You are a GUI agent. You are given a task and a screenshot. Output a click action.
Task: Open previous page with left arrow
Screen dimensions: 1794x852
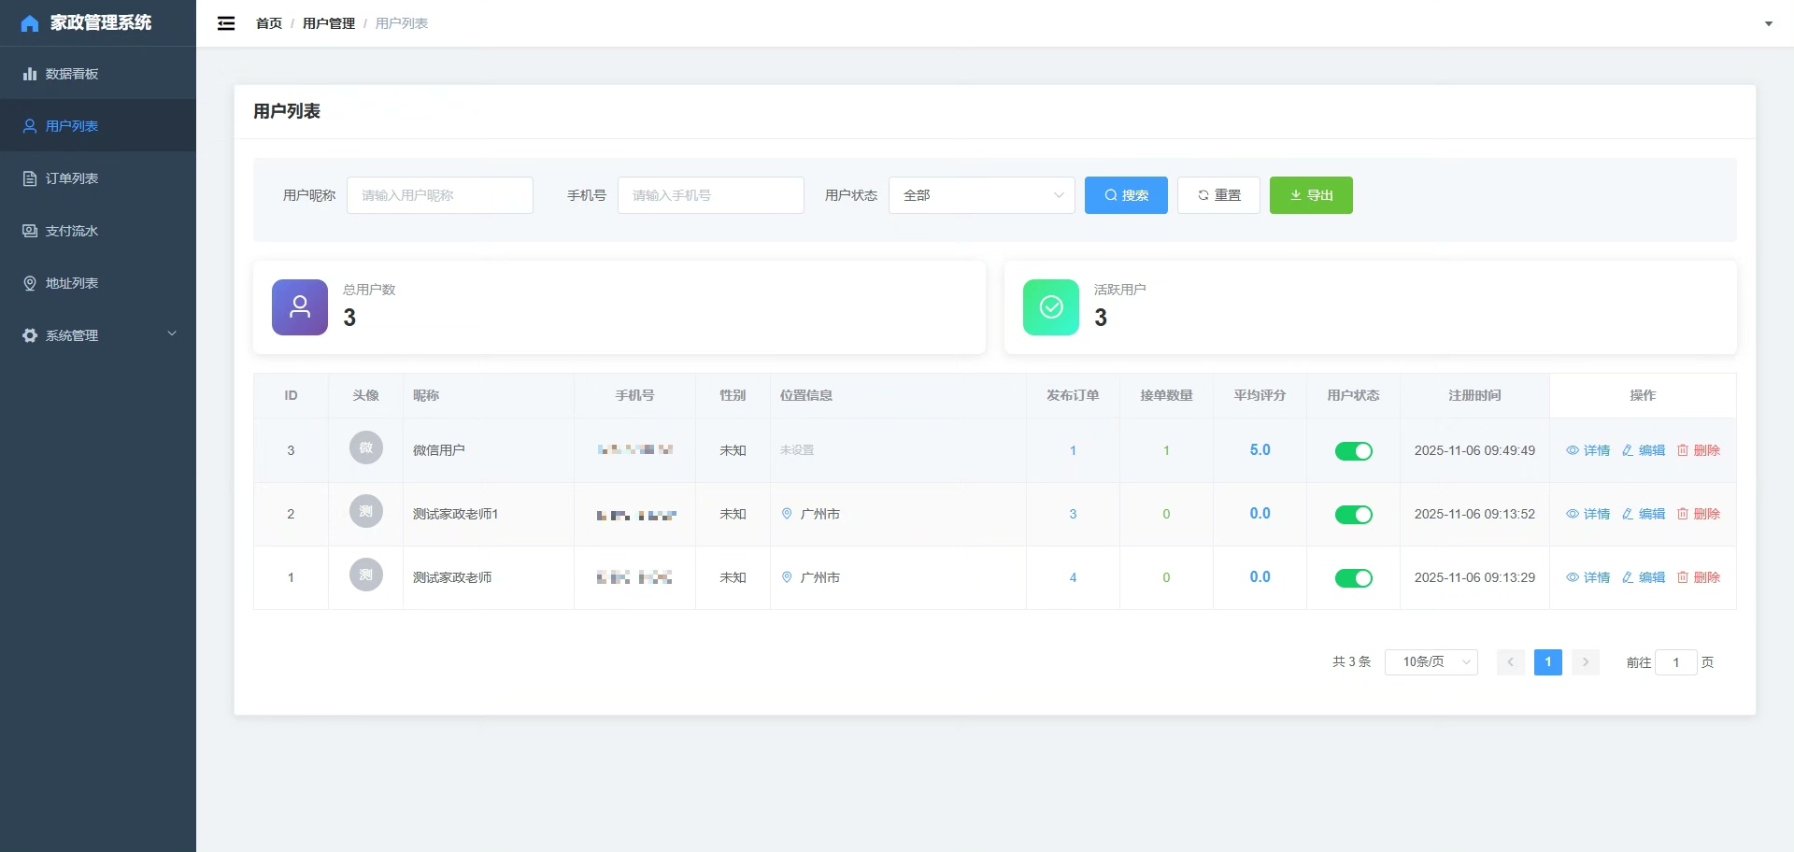click(x=1510, y=662)
